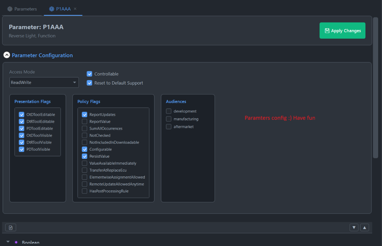Click the up arrow navigation icon bottom right
This screenshot has height=246, width=382.
coord(364,227)
